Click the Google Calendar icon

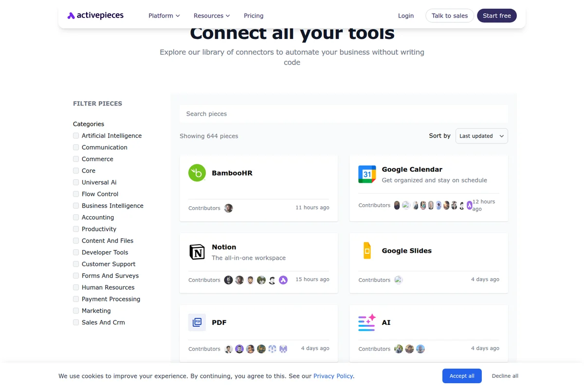[x=366, y=174]
